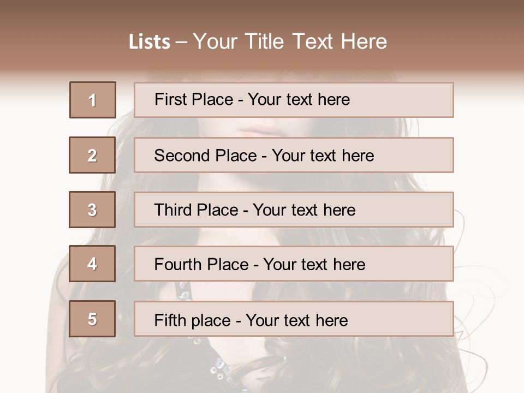This screenshot has height=393, width=524.
Task: Select the number 4 square
Action: (92, 264)
